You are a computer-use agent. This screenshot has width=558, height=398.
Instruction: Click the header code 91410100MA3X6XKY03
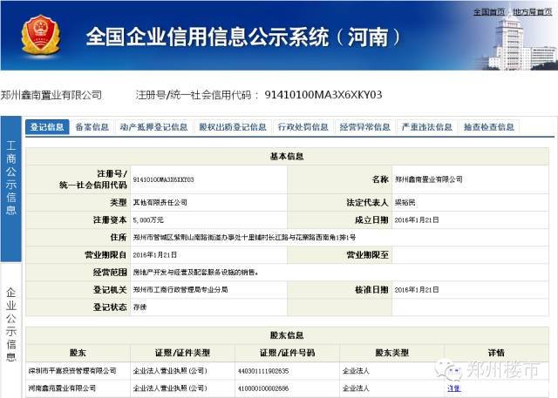pyautogui.click(x=323, y=95)
